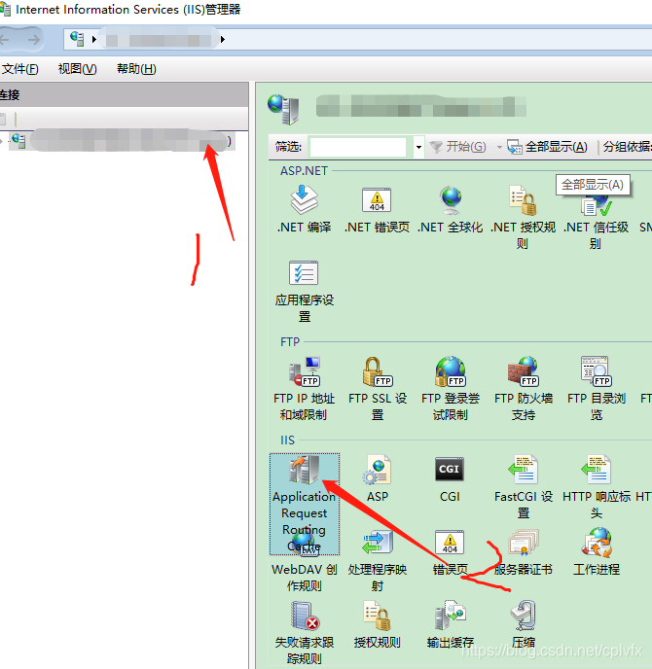The image size is (652, 669).
Task: Click the back navigation arrow
Action: pyautogui.click(x=5, y=40)
